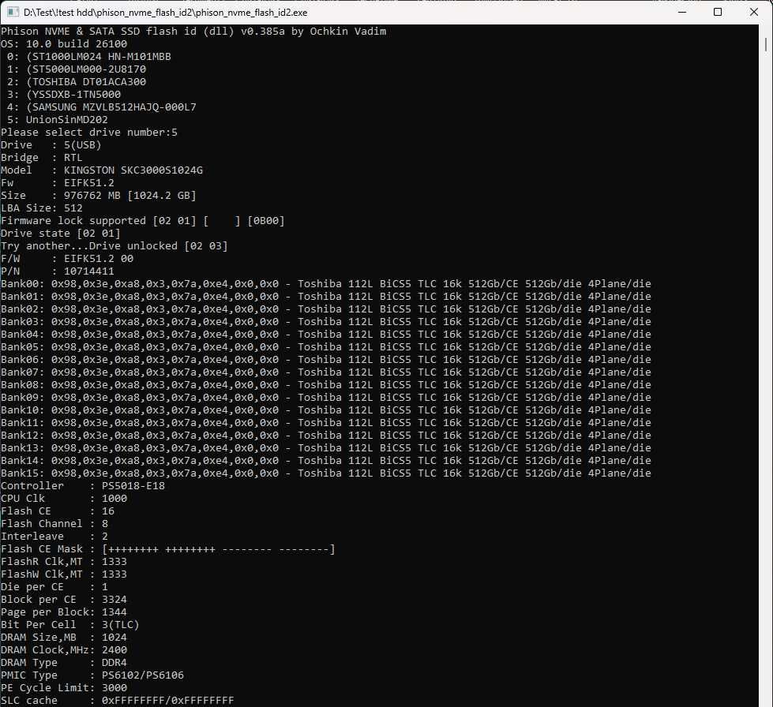
Task: Click the 'DRAM Size,MB : 1024' line
Action: click(x=64, y=637)
